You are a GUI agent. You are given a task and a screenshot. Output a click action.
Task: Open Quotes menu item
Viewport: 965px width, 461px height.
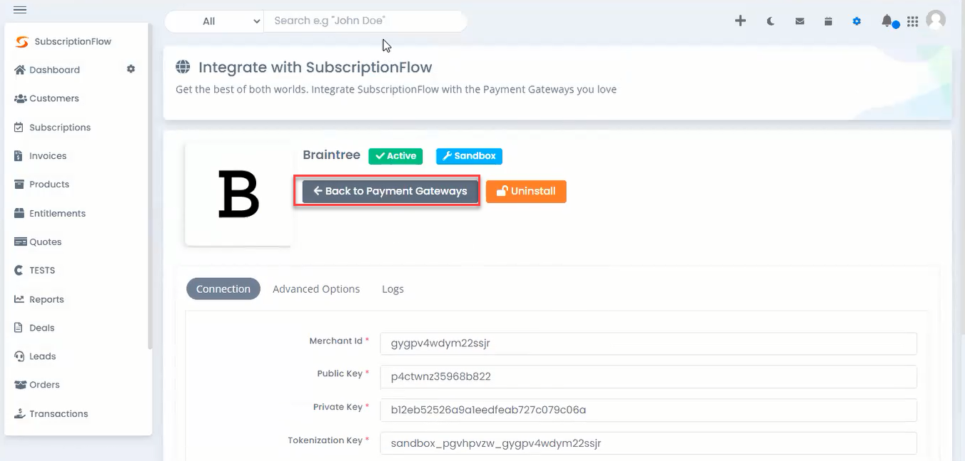pos(46,242)
